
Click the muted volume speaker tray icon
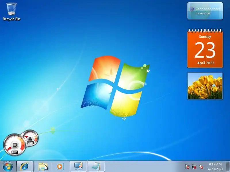tap(201, 167)
